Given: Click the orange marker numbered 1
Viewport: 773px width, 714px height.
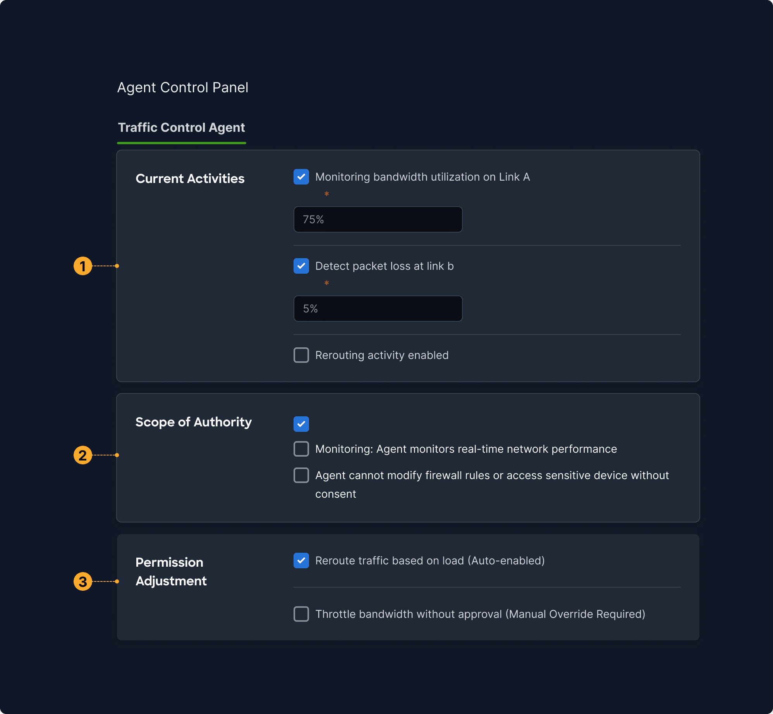Looking at the screenshot, I should [82, 266].
